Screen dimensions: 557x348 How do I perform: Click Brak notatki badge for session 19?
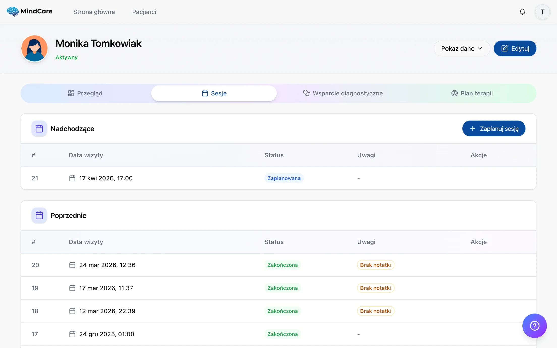click(376, 288)
